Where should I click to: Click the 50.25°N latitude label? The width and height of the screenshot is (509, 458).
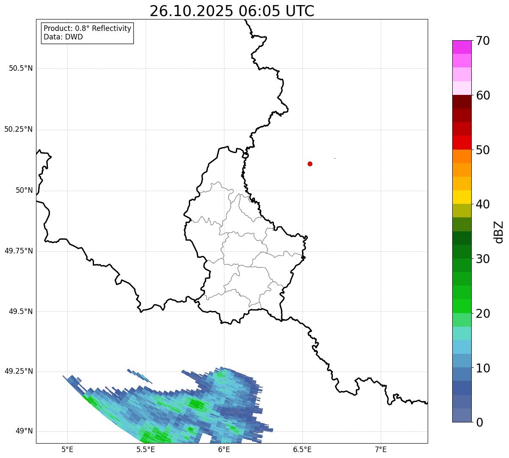pyautogui.click(x=19, y=129)
